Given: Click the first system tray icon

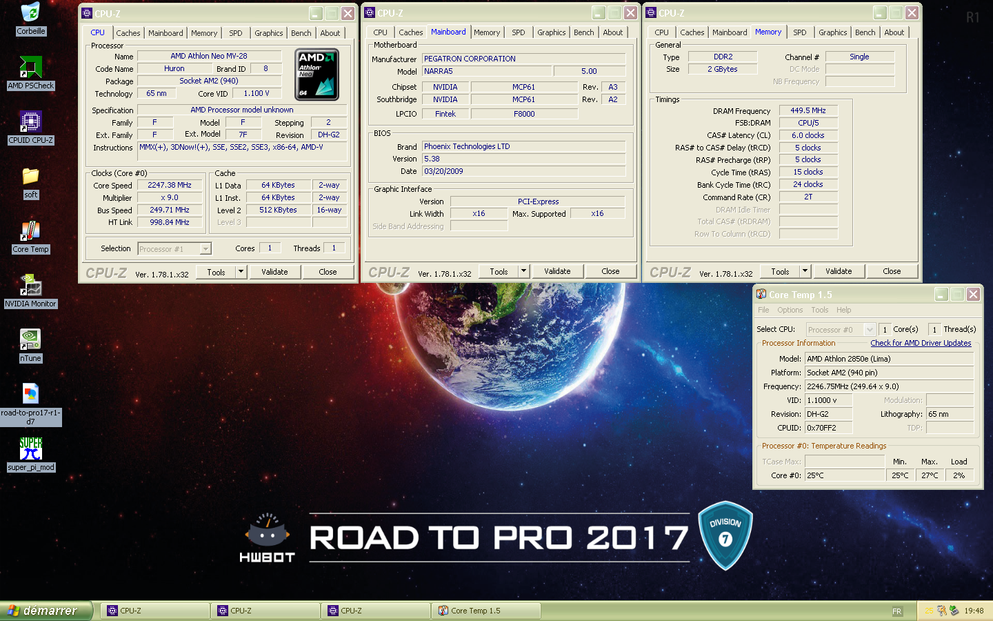Looking at the screenshot, I should click(929, 611).
